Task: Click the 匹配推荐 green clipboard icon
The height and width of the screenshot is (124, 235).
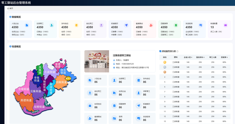Action: tap(176, 25)
